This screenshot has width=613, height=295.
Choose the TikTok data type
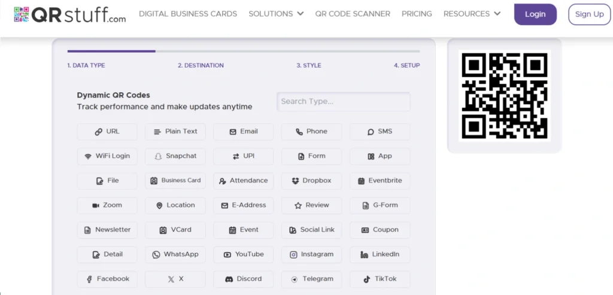(380, 279)
